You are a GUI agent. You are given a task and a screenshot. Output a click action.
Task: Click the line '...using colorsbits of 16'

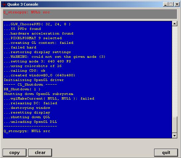pos(32,66)
